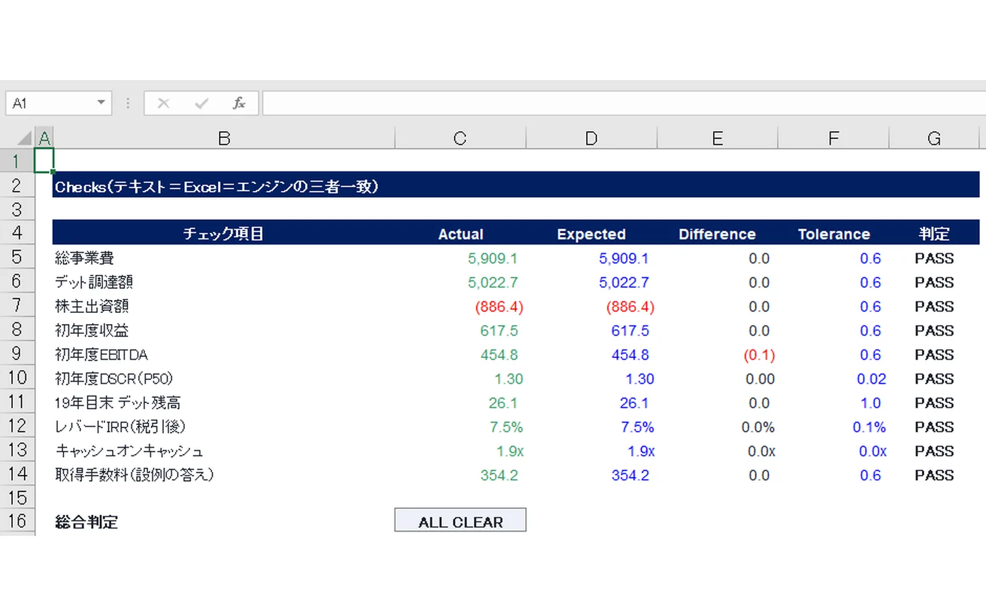Click Expected value 454.8 for 初年度EBITDA
This screenshot has height=616, width=986.
[592, 354]
